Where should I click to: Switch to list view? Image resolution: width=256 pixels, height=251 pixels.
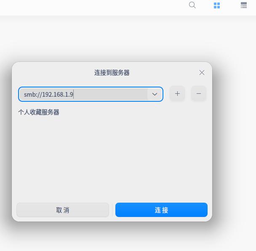click(244, 5)
